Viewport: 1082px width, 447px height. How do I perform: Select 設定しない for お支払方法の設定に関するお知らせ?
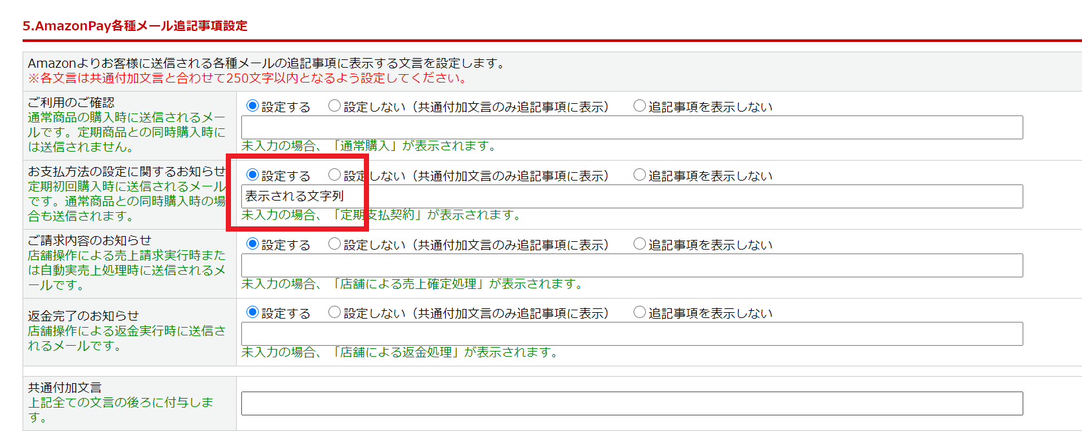pyautogui.click(x=334, y=175)
